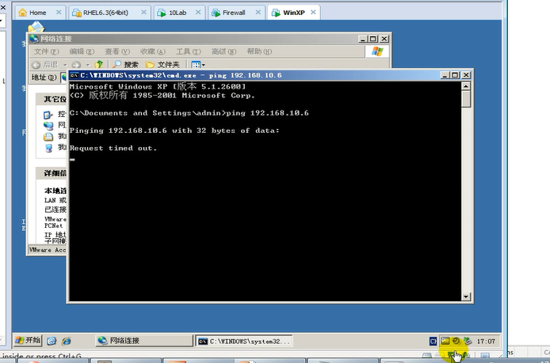Open the 高级(N) menu in 网络连接 window
Image resolution: width=550 pixels, height=363 pixels.
223,51
